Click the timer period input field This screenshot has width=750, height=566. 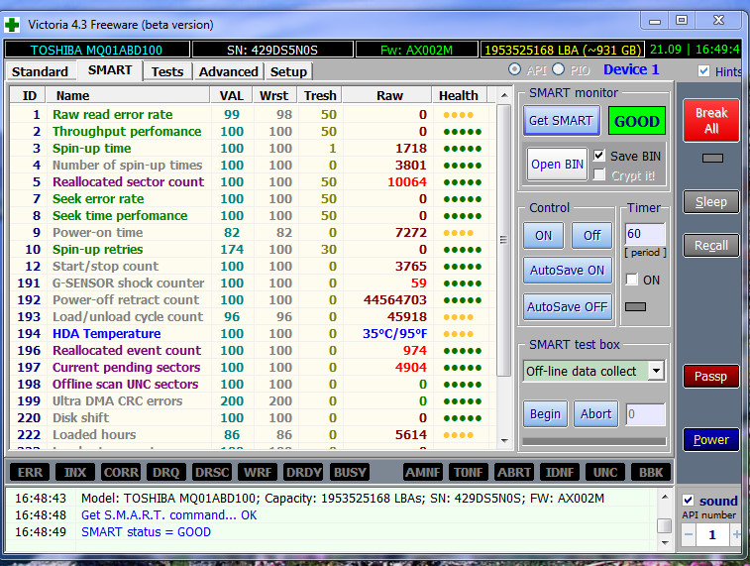[x=644, y=236]
